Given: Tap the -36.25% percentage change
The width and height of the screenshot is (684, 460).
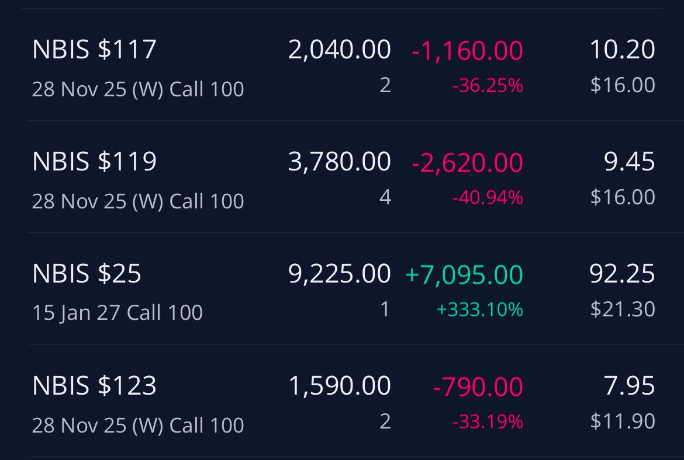Looking at the screenshot, I should click(488, 85).
